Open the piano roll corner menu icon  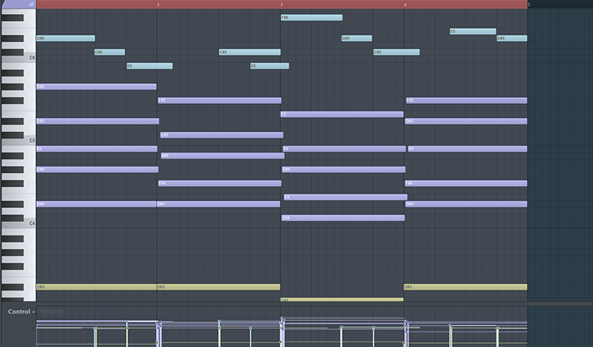(31, 4)
